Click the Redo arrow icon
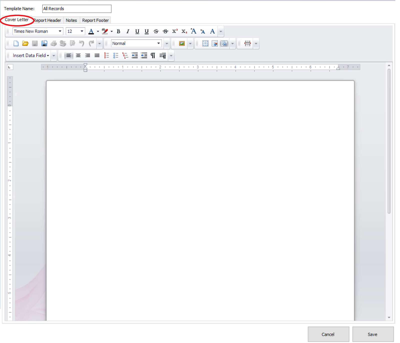400x343 pixels. (x=90, y=43)
